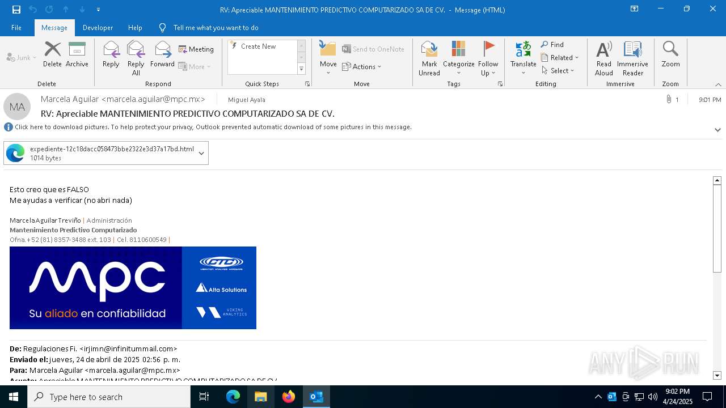Launch Microsoft Edge from taskbar
The width and height of the screenshot is (726, 408).
coord(233,397)
